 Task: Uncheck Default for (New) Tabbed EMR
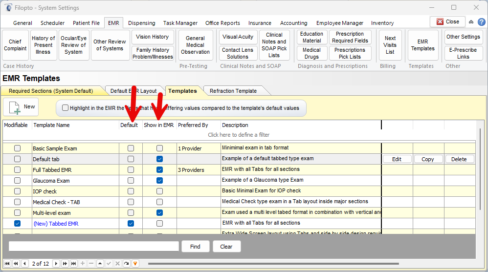tap(131, 224)
